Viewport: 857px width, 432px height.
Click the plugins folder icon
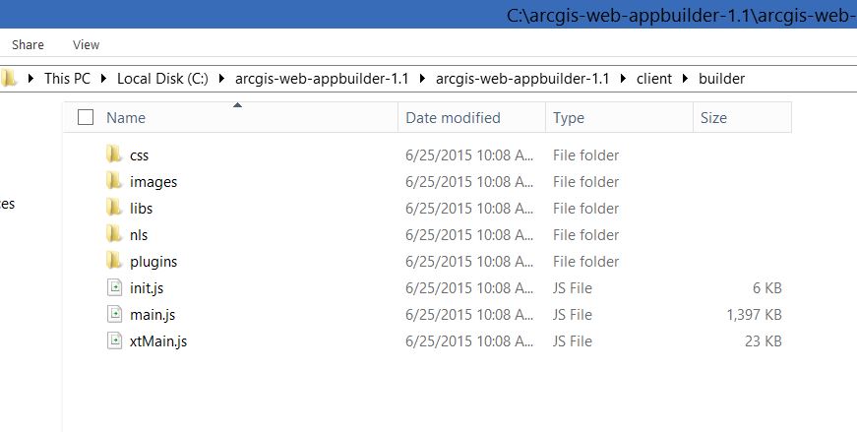(x=114, y=262)
